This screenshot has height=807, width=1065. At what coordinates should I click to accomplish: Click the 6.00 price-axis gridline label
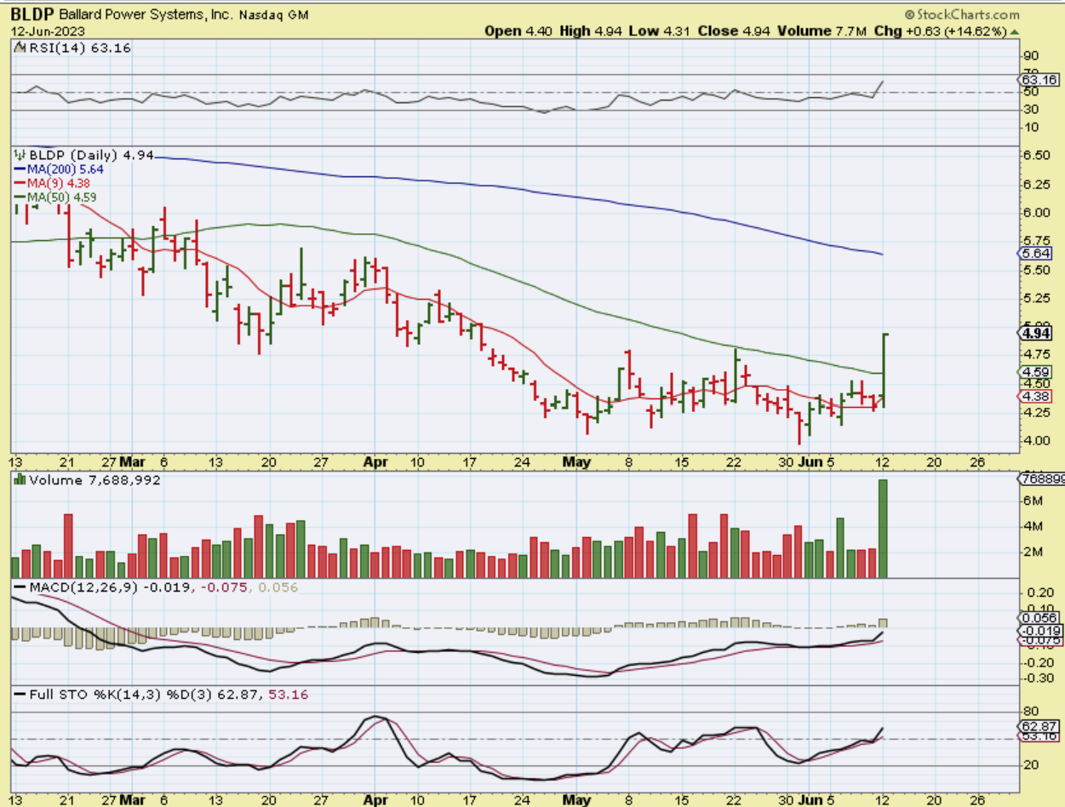point(1036,214)
